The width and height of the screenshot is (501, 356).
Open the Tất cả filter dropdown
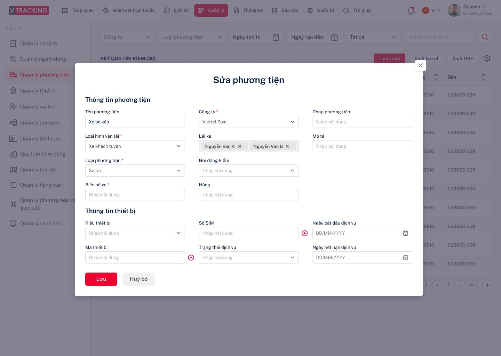[373, 37]
